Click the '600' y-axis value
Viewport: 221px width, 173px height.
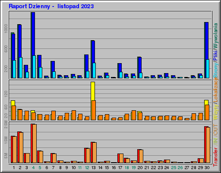click(6, 49)
